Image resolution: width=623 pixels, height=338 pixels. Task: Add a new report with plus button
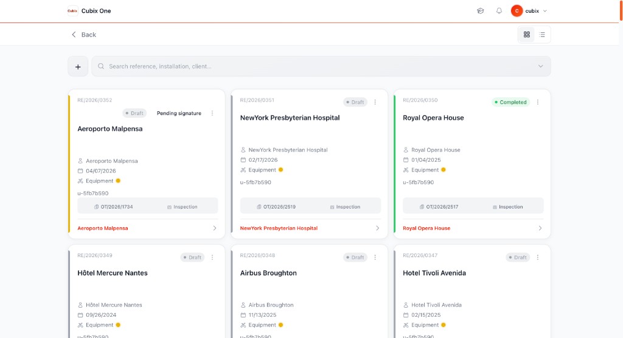coord(78,67)
